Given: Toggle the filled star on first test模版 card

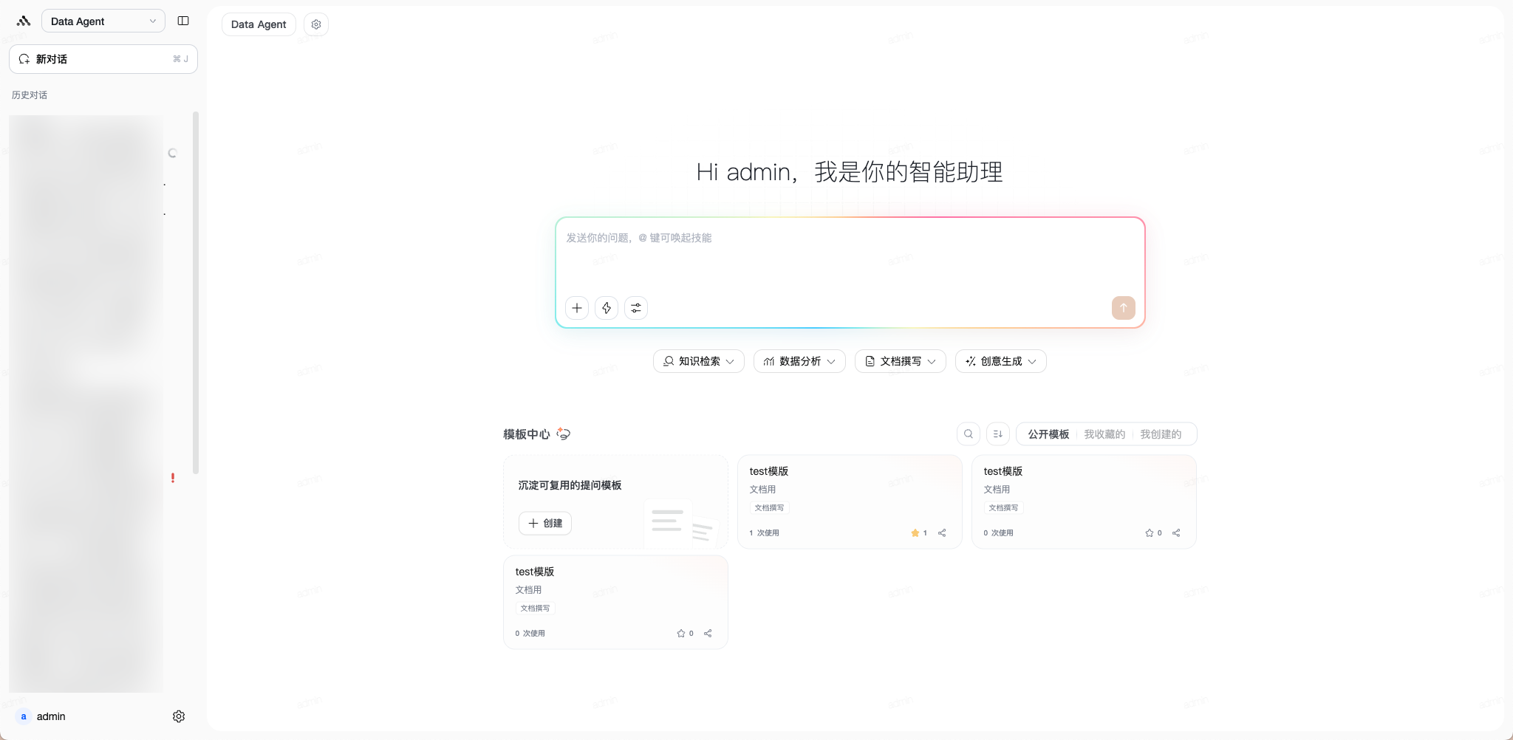Looking at the screenshot, I should (915, 532).
